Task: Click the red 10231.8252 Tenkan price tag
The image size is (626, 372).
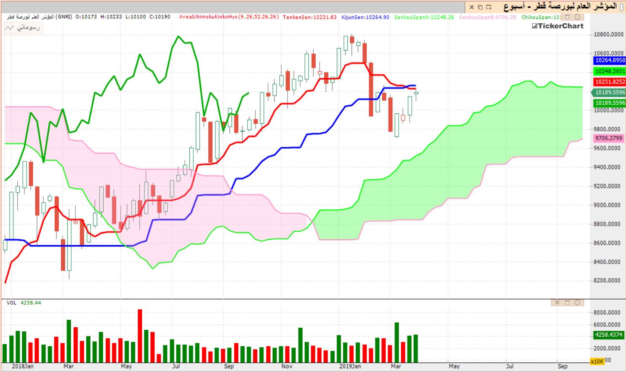Action: (610, 82)
